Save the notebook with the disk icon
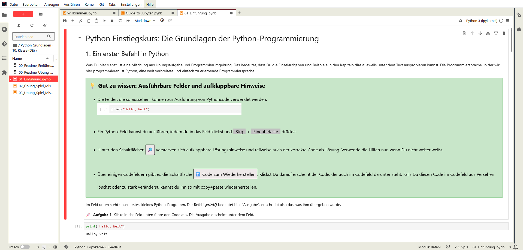The image size is (523, 250). tap(65, 21)
